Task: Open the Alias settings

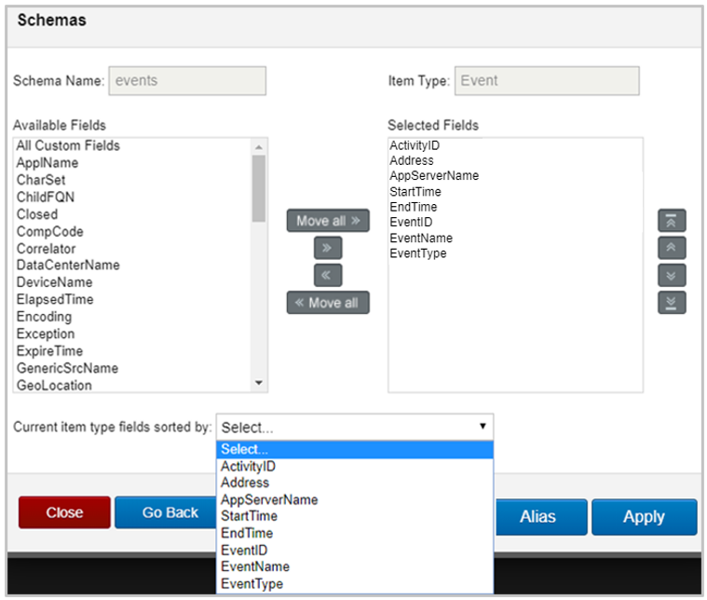Action: [x=540, y=517]
